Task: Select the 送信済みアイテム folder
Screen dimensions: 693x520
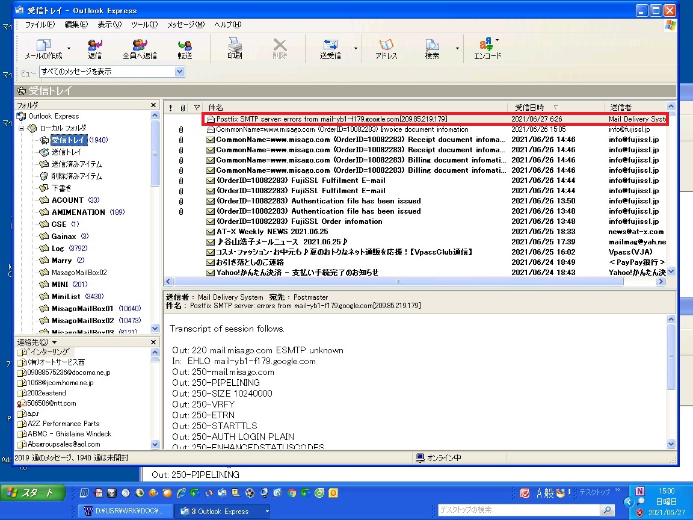Action: (71, 164)
